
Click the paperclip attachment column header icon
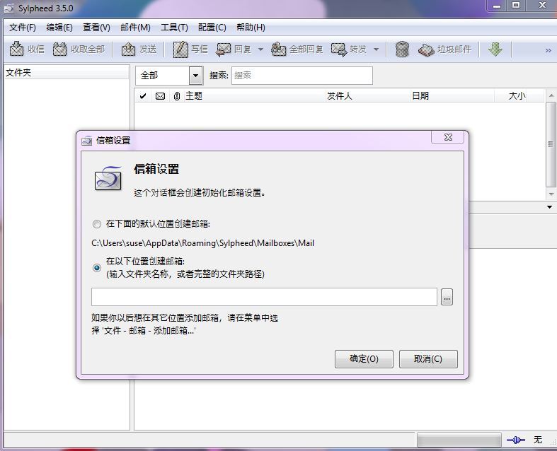click(177, 96)
